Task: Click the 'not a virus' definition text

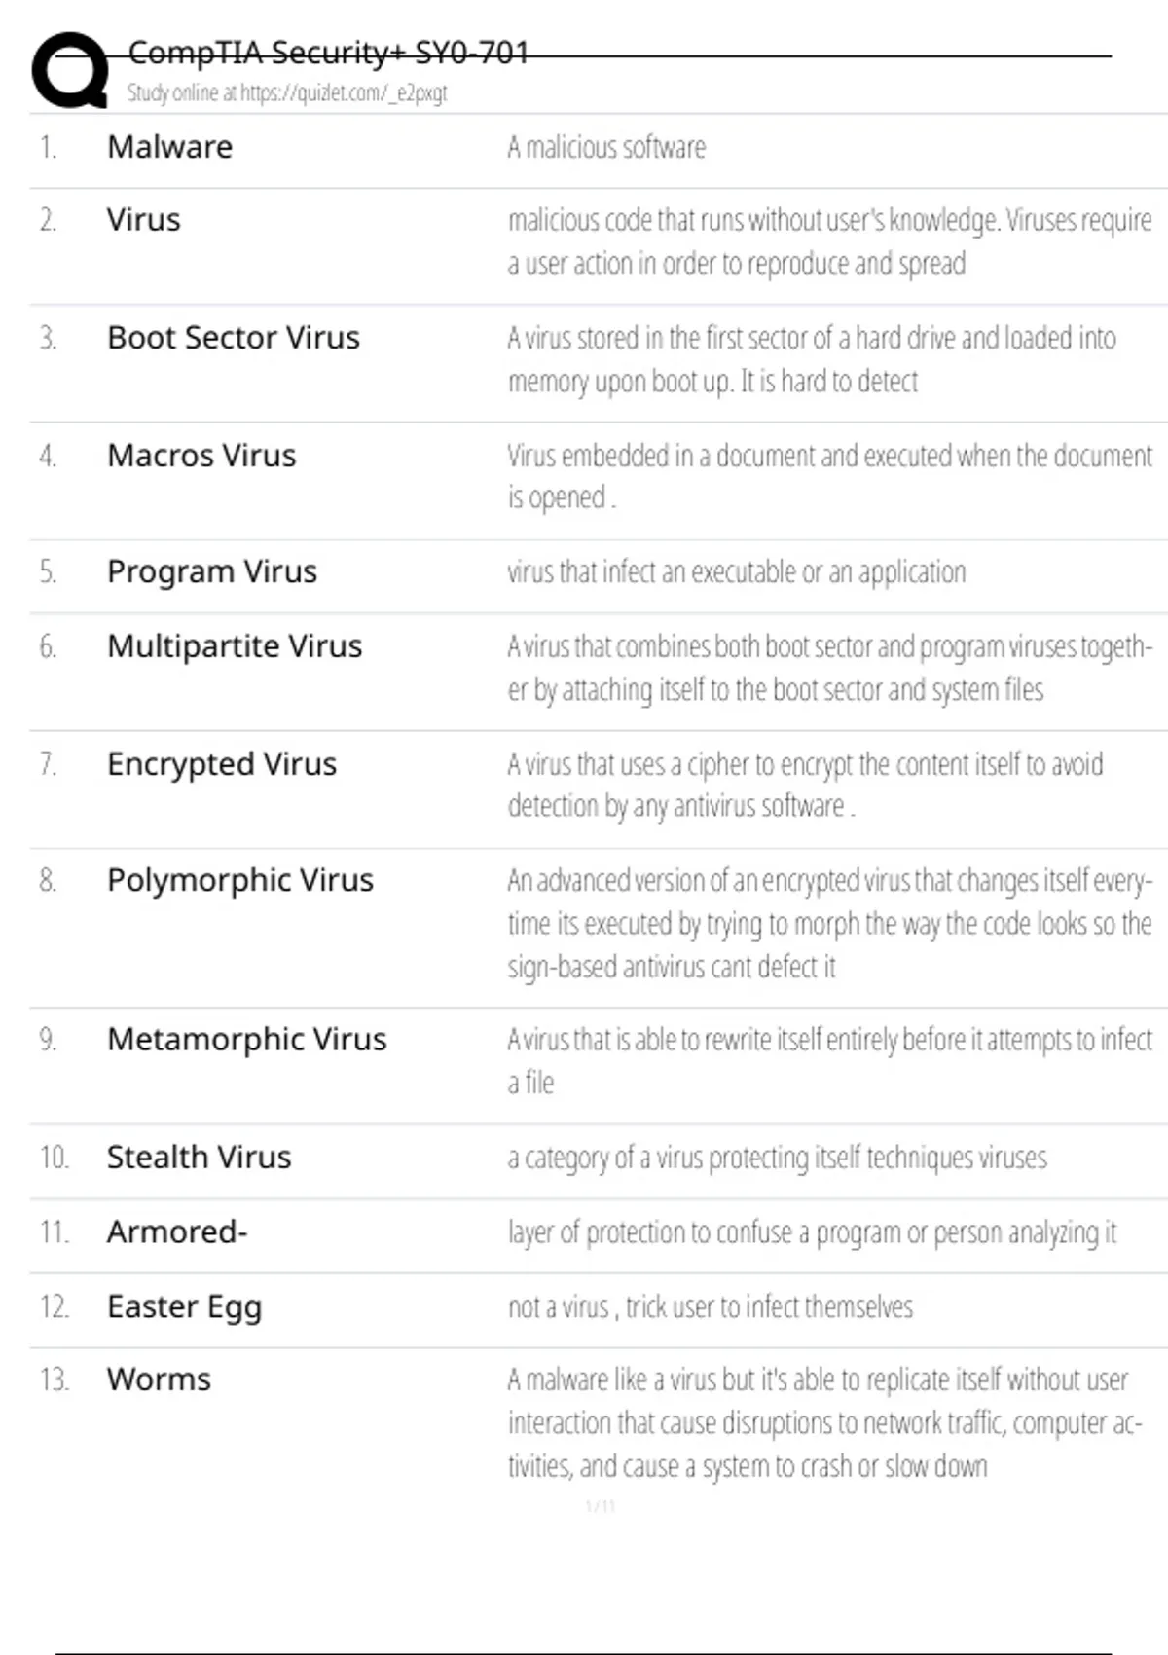Action: pos(711,1307)
